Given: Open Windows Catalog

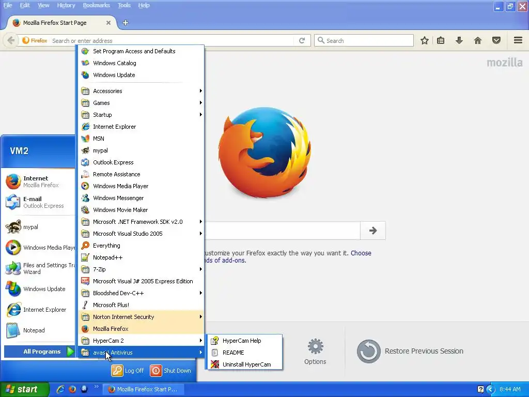Looking at the screenshot, I should (x=141, y=63).
